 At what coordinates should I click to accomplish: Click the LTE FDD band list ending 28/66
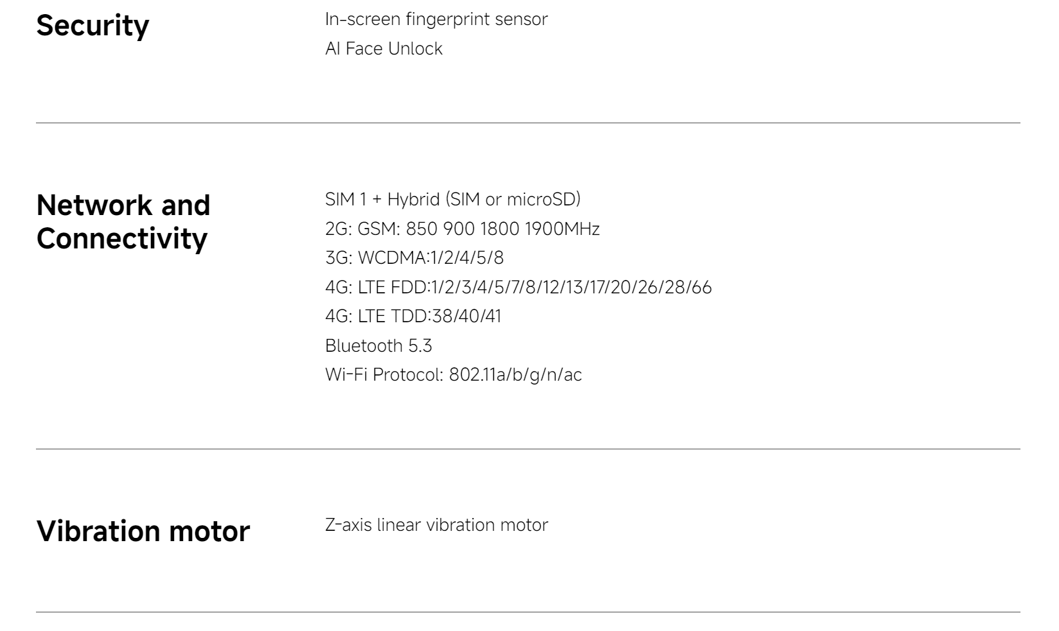572,288
